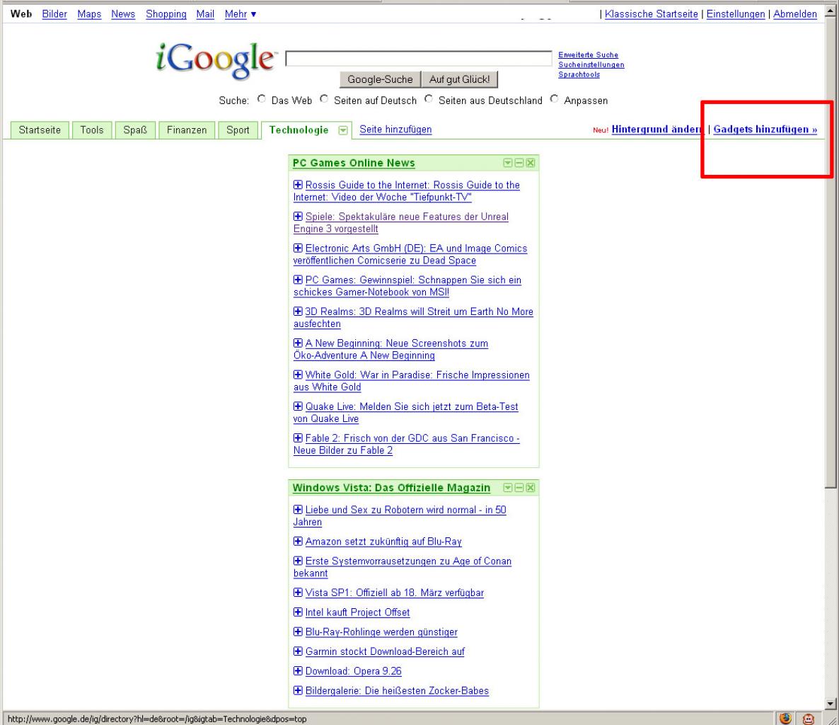
Task: Click the Abmelden link
Action: point(795,14)
